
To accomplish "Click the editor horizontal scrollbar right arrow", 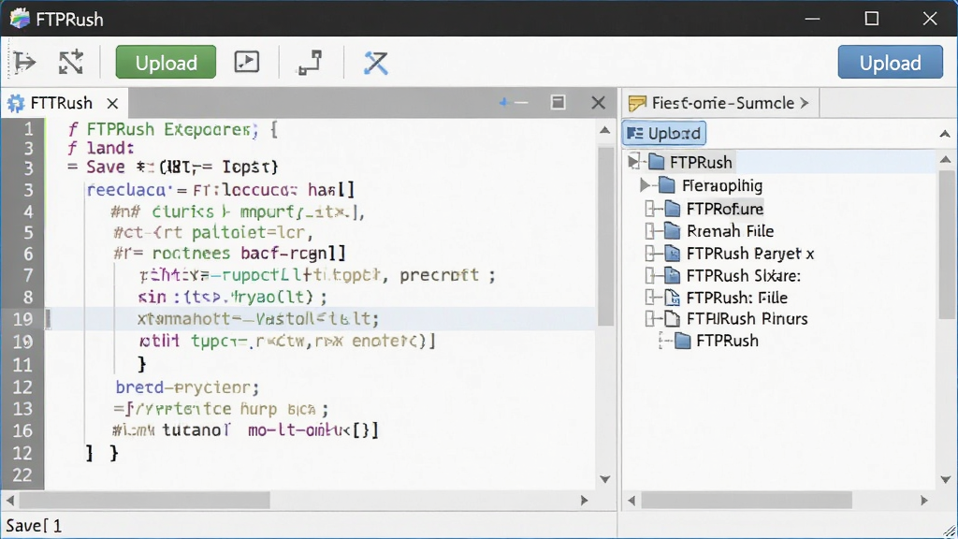I will click(584, 501).
